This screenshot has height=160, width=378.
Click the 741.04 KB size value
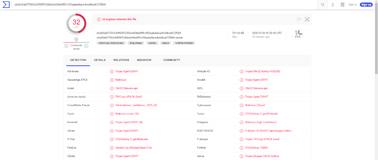[238, 33]
